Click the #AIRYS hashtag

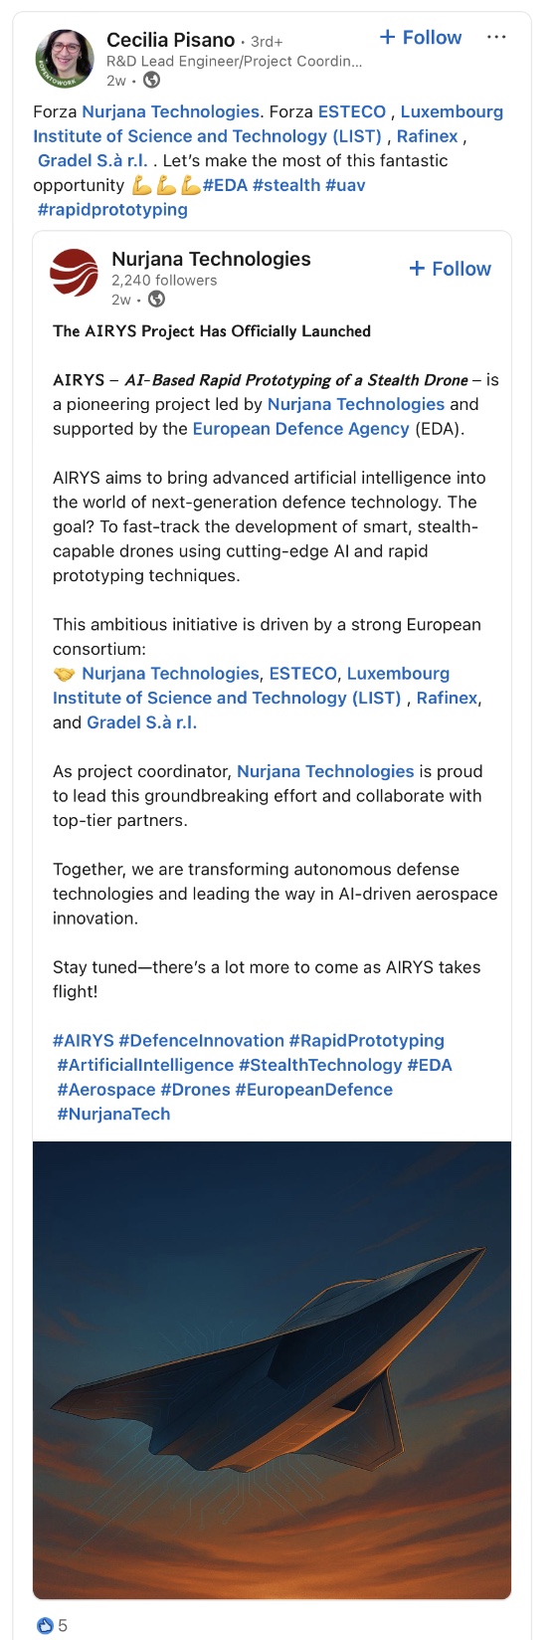tap(84, 1041)
